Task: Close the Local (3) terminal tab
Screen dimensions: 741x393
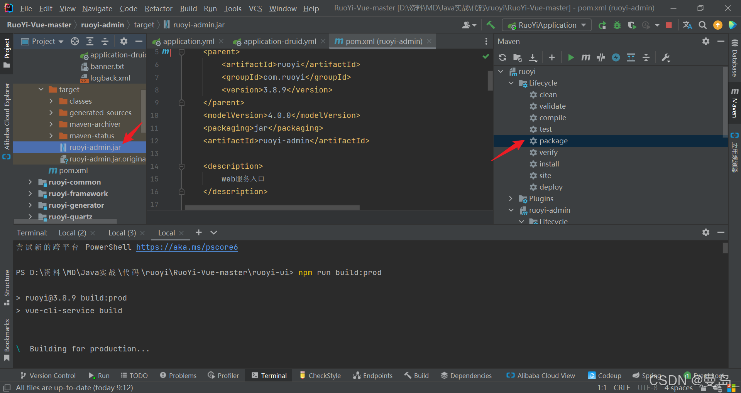Action: tap(142, 233)
